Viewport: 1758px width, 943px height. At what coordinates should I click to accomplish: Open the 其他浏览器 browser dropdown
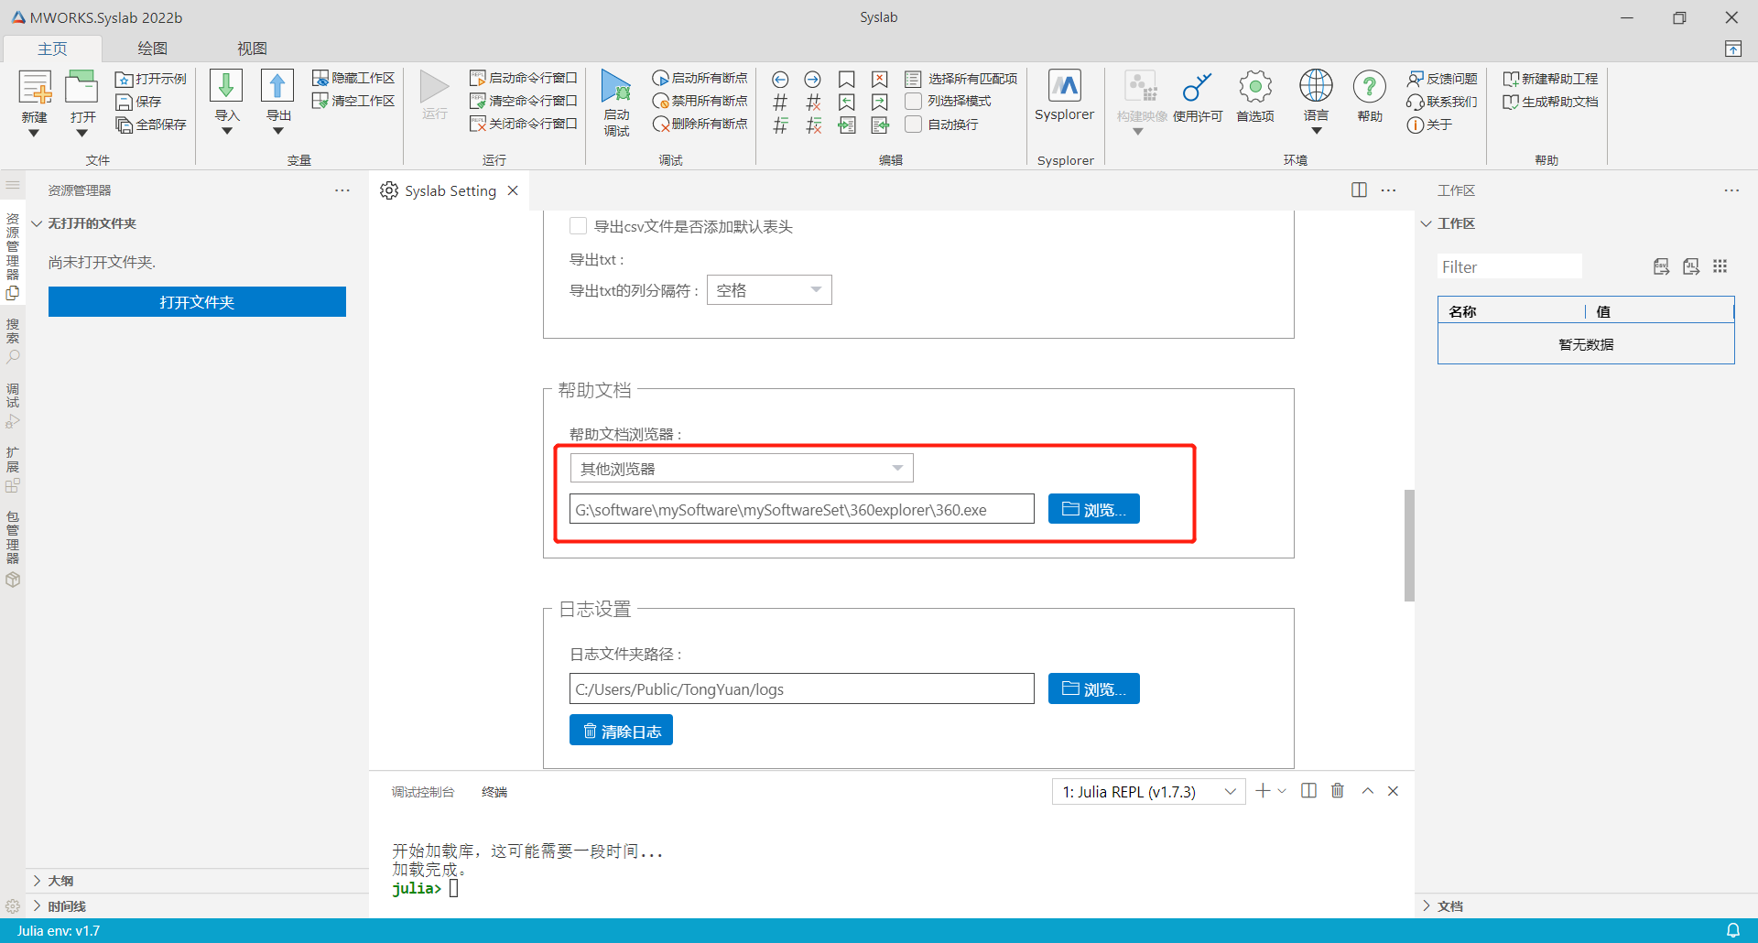pyautogui.click(x=742, y=469)
